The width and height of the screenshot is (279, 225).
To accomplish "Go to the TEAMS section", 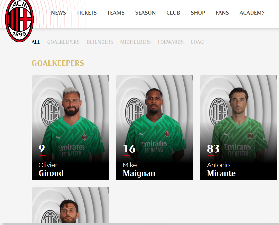I will tap(116, 13).
